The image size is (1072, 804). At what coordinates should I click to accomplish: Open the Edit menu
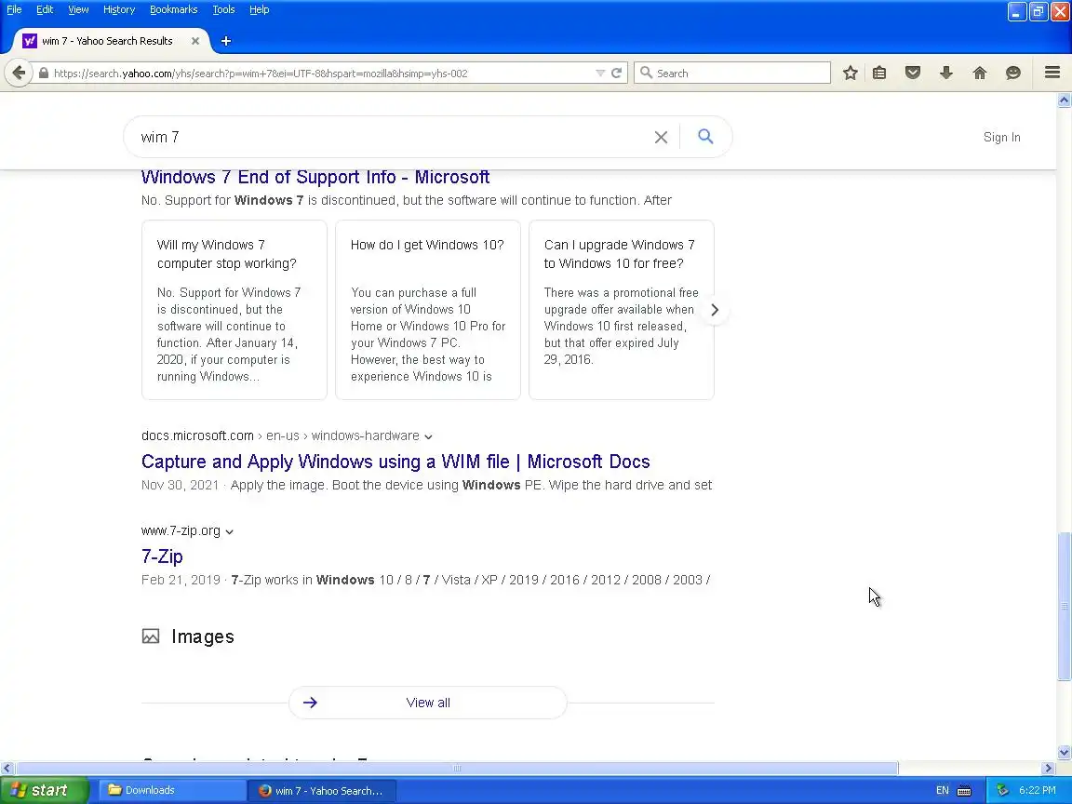pyautogui.click(x=45, y=9)
